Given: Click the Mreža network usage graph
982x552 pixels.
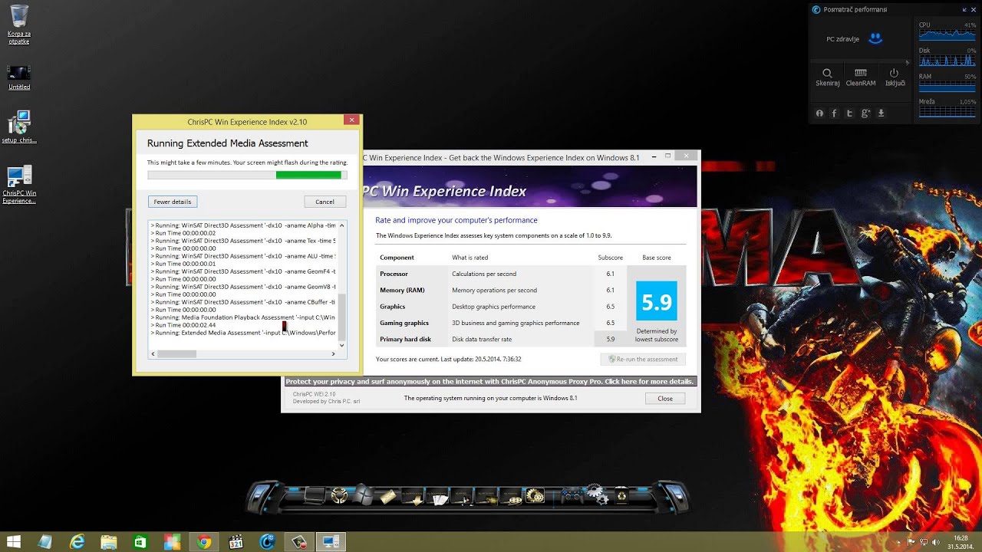Looking at the screenshot, I should point(947,111).
